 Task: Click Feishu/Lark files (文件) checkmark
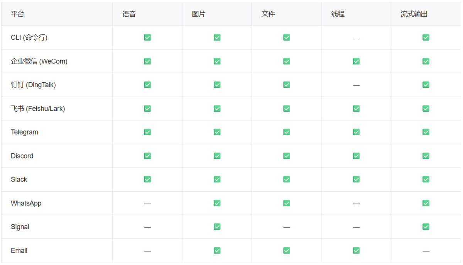click(x=287, y=109)
